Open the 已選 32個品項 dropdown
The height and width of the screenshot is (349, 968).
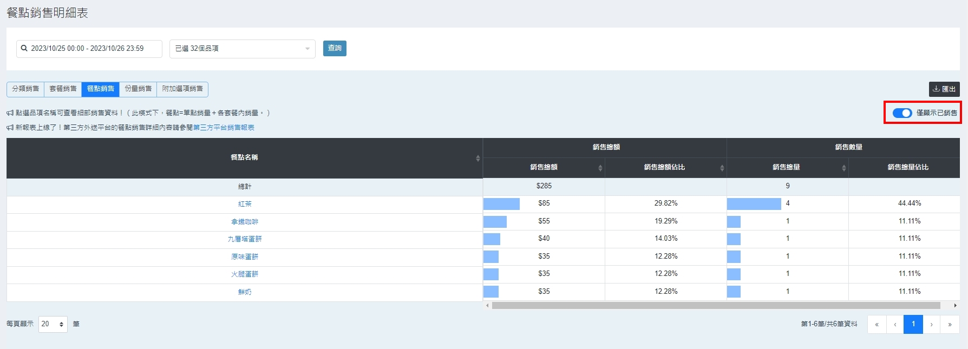(242, 49)
